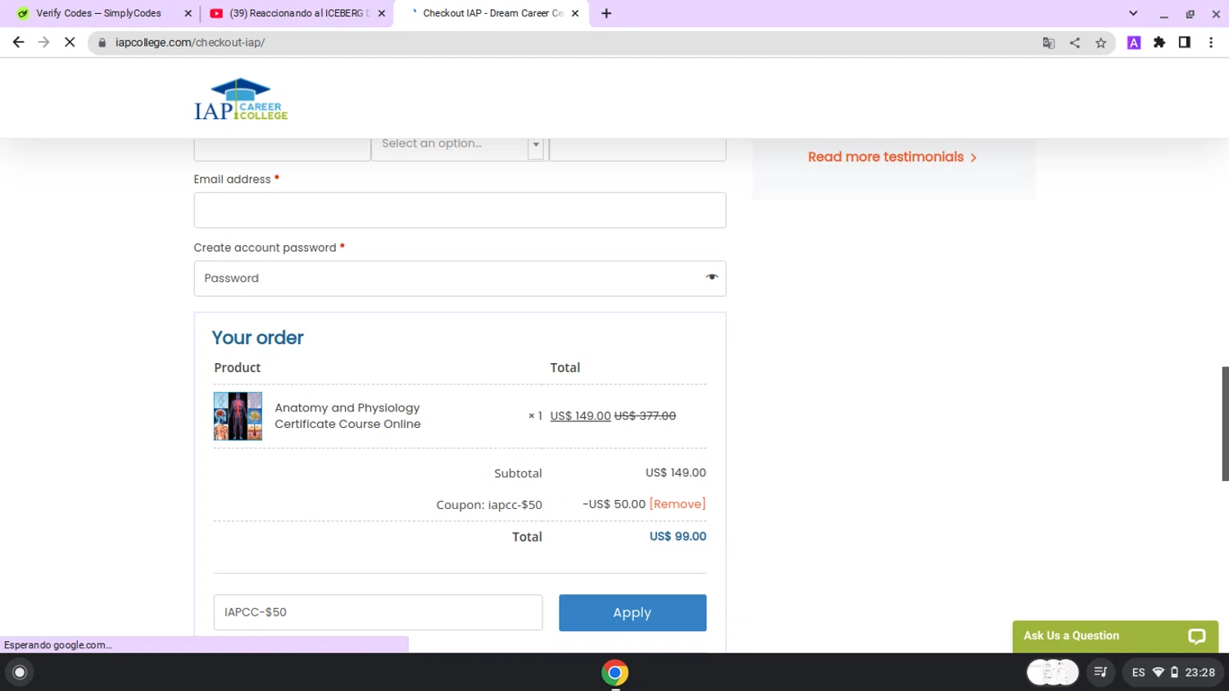Click the Wi-Fi status icon
The image size is (1229, 691).
click(1158, 672)
